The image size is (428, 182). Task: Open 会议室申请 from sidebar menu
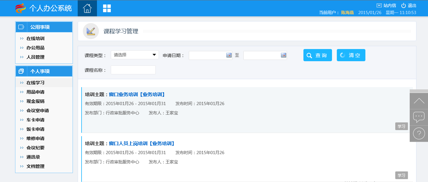tap(38, 111)
